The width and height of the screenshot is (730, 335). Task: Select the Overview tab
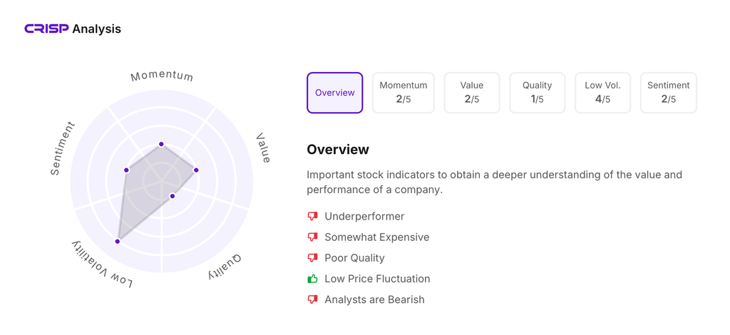pos(334,93)
